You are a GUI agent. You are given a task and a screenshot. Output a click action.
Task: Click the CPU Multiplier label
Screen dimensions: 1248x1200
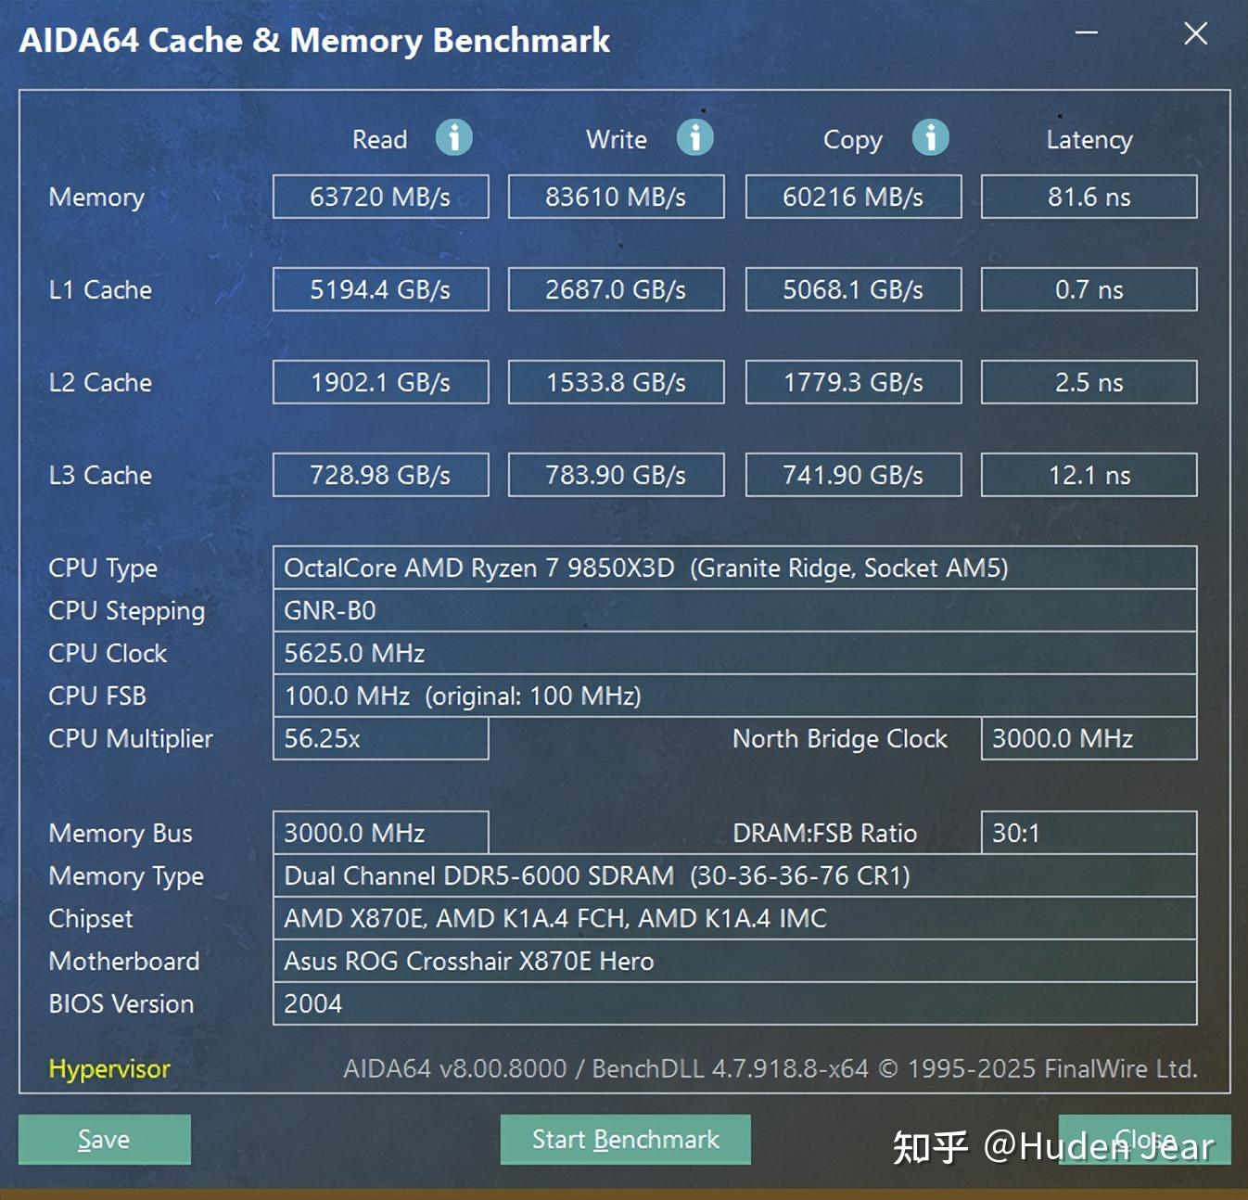pyautogui.click(x=131, y=739)
